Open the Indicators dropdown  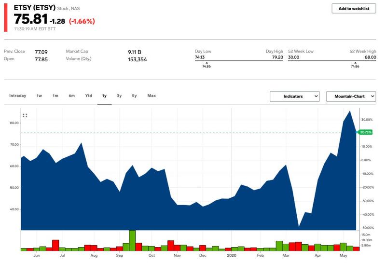pyautogui.click(x=295, y=97)
